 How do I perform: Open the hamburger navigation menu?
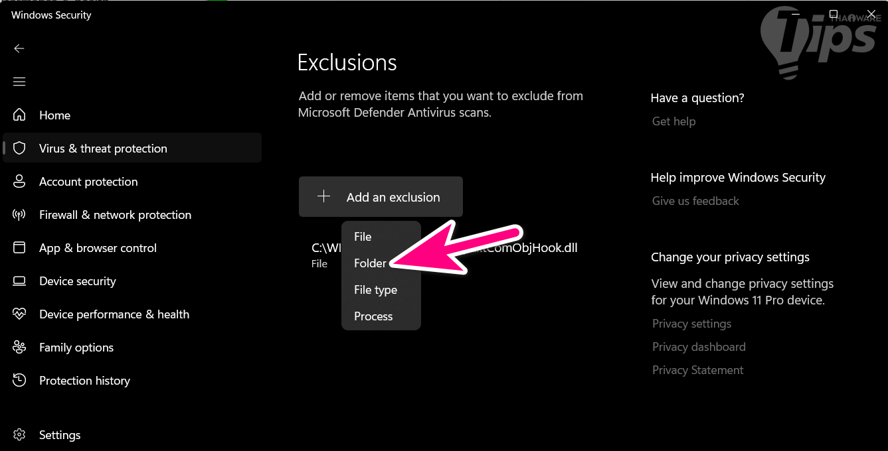(19, 82)
